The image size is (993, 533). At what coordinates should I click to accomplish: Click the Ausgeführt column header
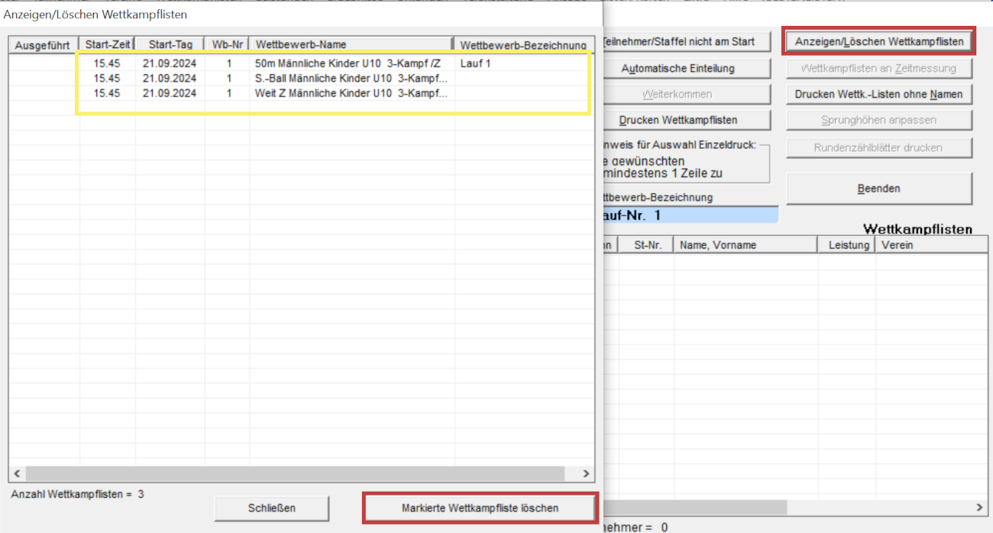pos(43,45)
